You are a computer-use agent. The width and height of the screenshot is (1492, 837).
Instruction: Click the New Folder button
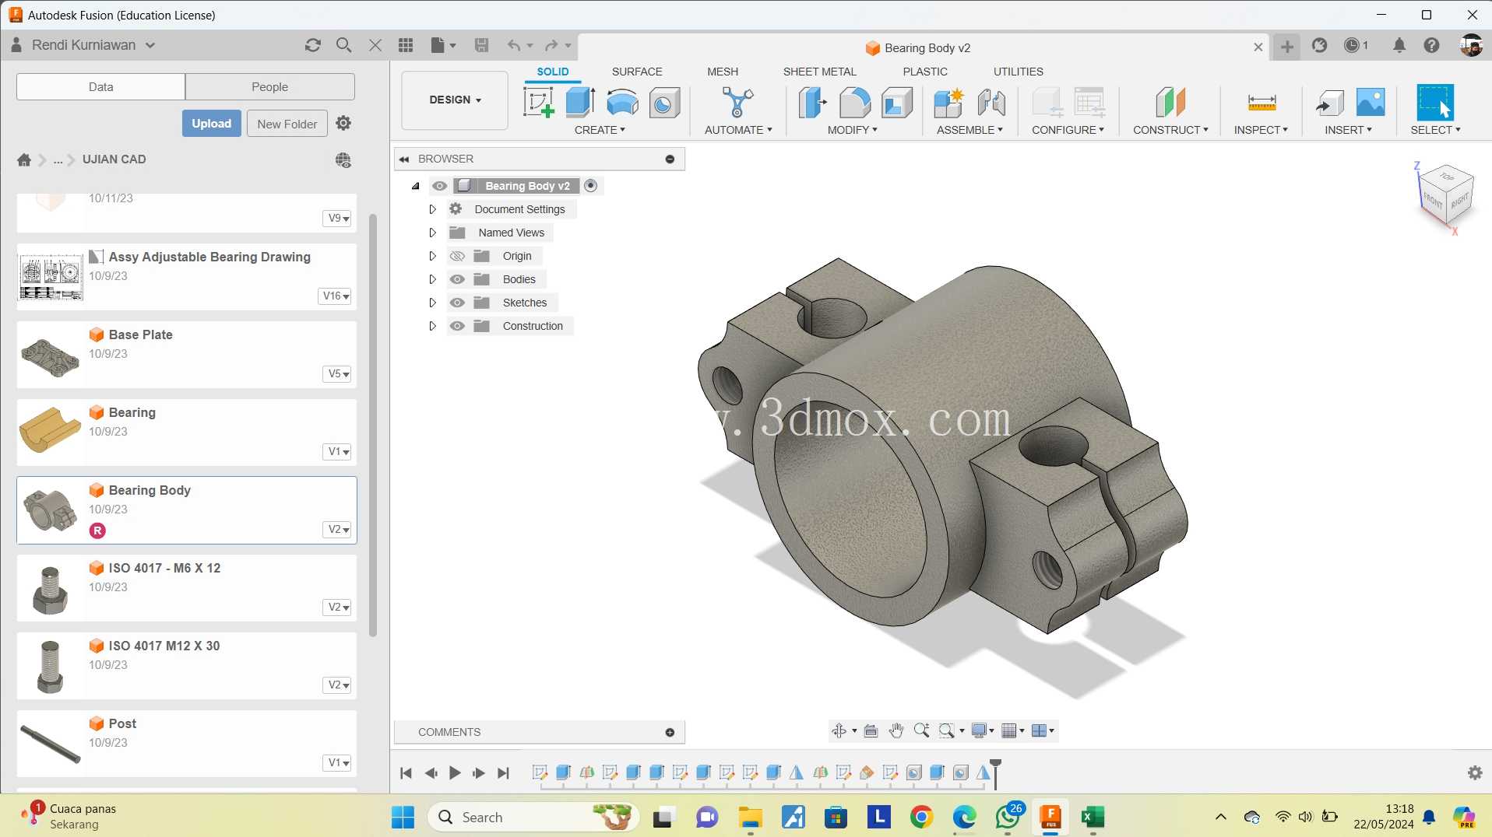(287, 124)
